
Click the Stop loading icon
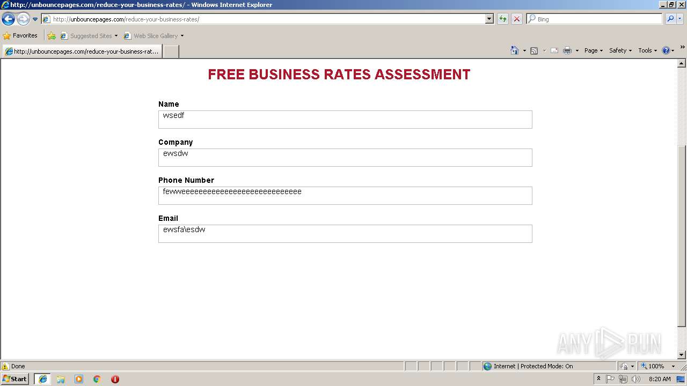517,19
